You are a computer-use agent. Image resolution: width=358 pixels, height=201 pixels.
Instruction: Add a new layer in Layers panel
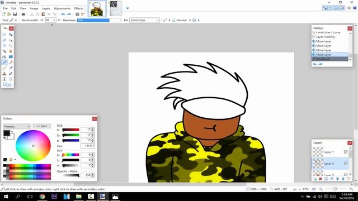point(315,179)
